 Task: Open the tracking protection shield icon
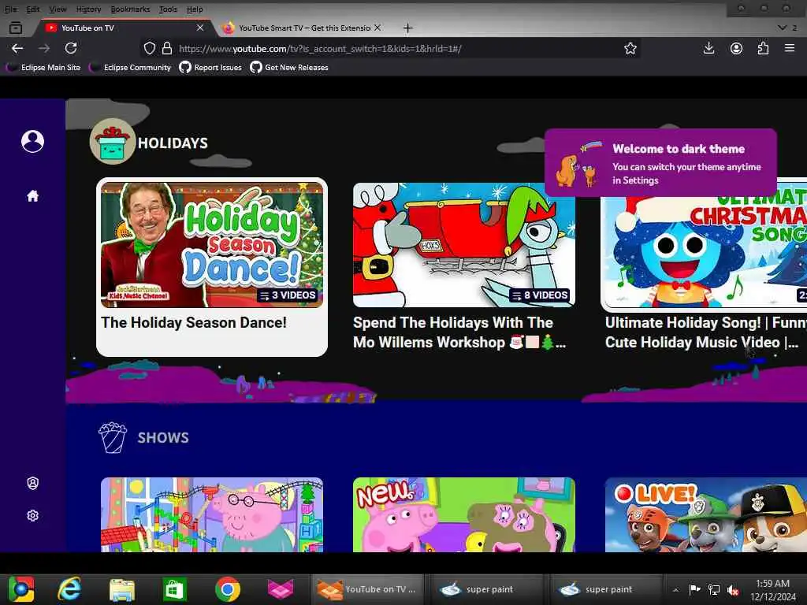coord(149,48)
